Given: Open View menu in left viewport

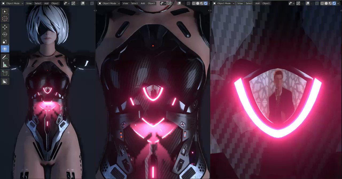Looking at the screenshot, I should (29, 3).
